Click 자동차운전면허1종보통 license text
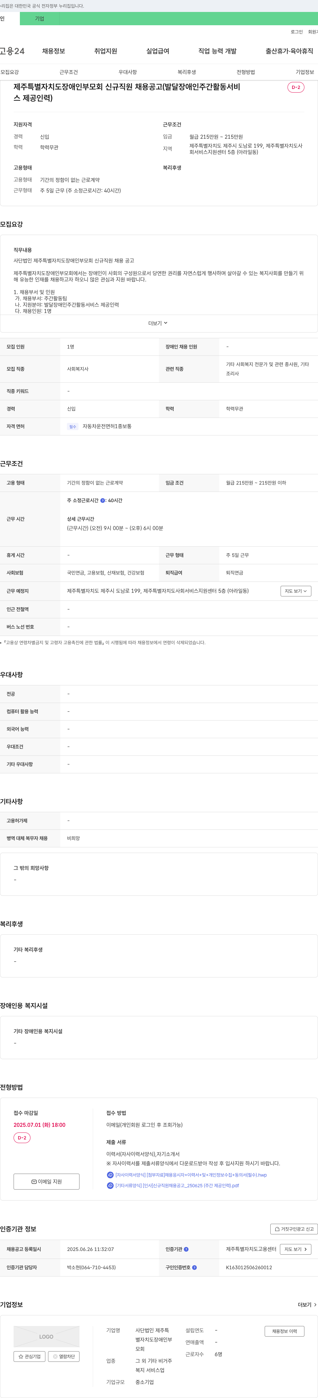The image size is (318, 1398). pos(107,427)
